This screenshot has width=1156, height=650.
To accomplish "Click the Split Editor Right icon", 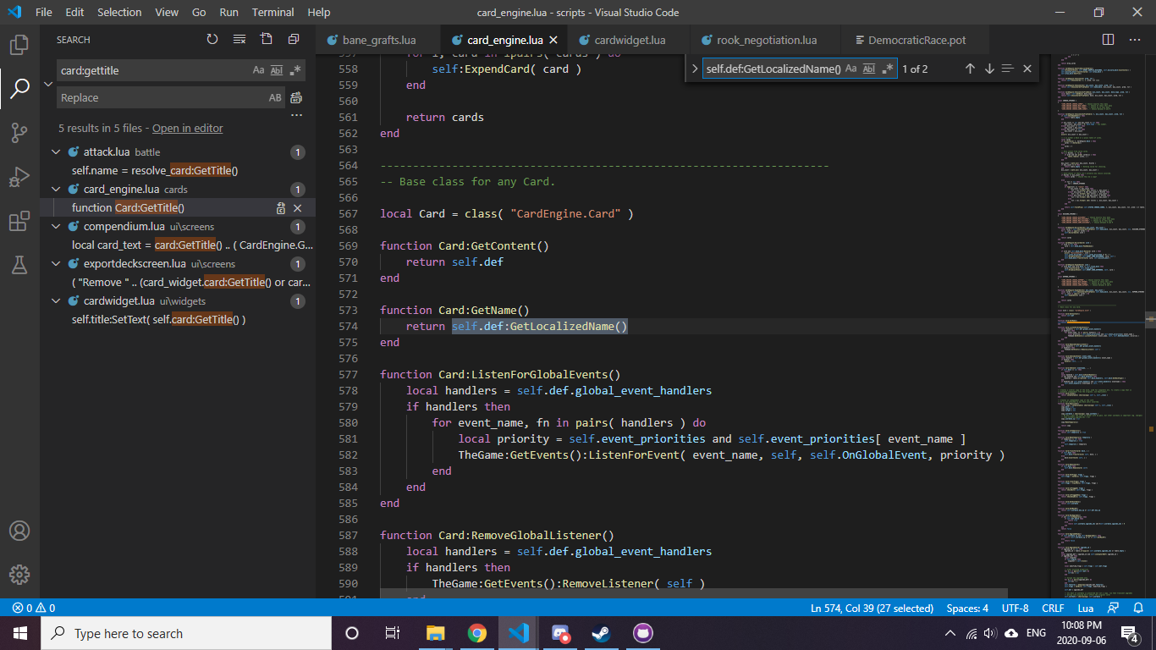I will [x=1109, y=40].
